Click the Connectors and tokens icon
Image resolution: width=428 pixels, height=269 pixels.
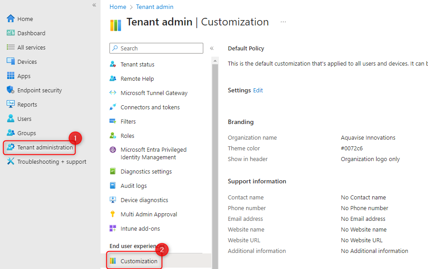[x=113, y=107]
